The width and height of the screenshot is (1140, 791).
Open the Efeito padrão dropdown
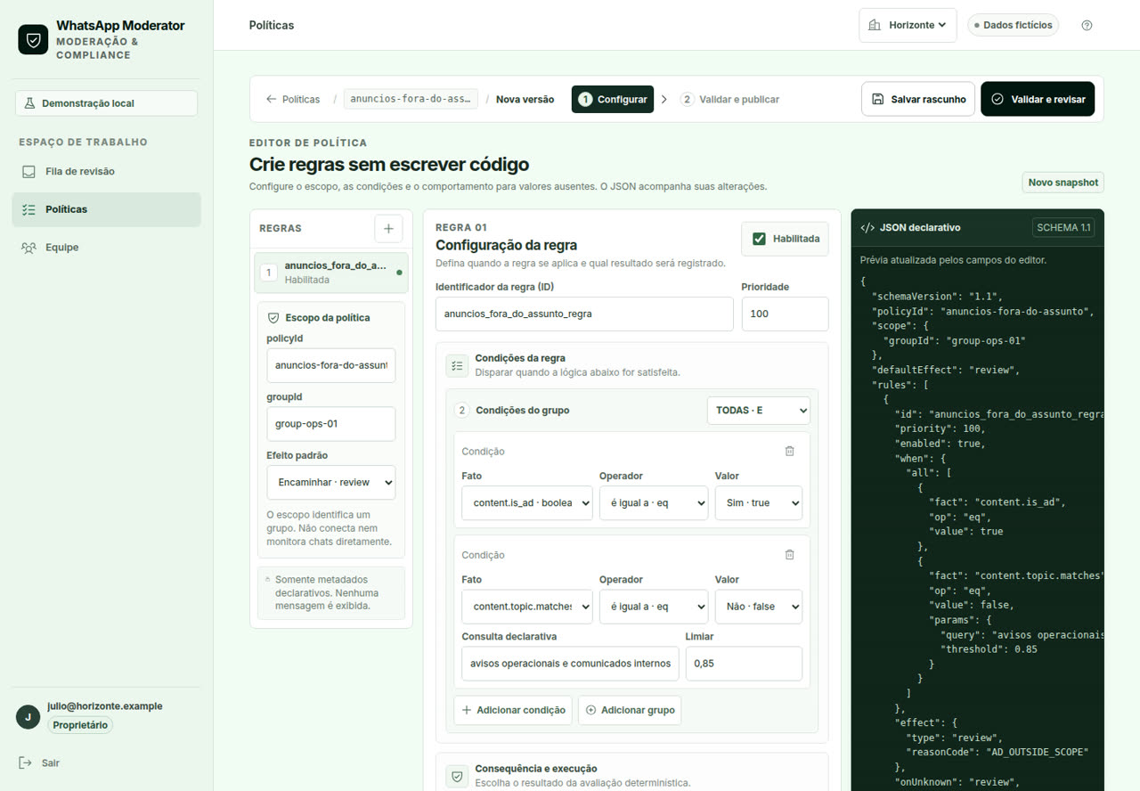coord(331,482)
